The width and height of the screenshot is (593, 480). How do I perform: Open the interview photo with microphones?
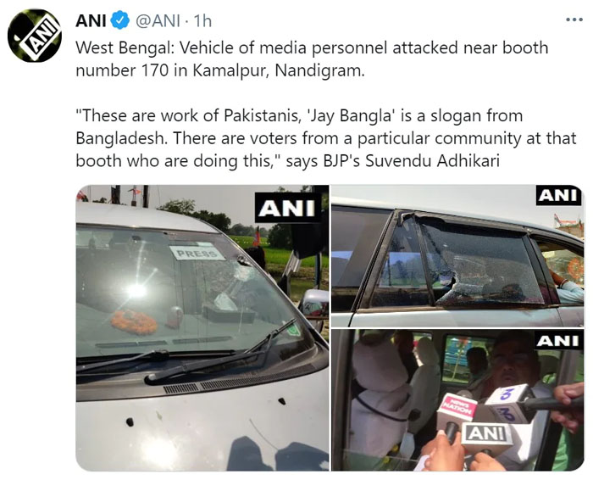457,400
